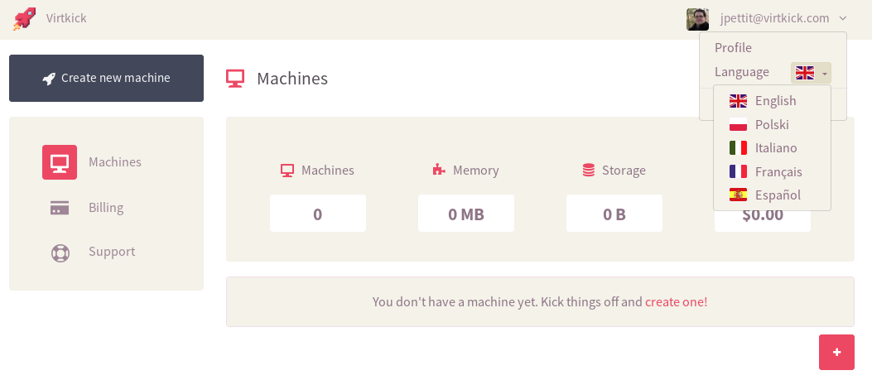Click the Machines count box showing 0
Viewport: 872px width, 380px height.
(317, 213)
